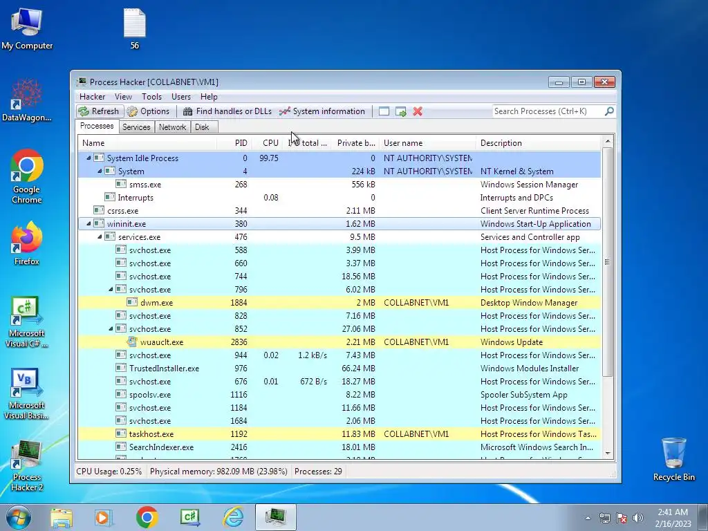
Task: Select the taskhost.exe process row
Action: click(339, 434)
